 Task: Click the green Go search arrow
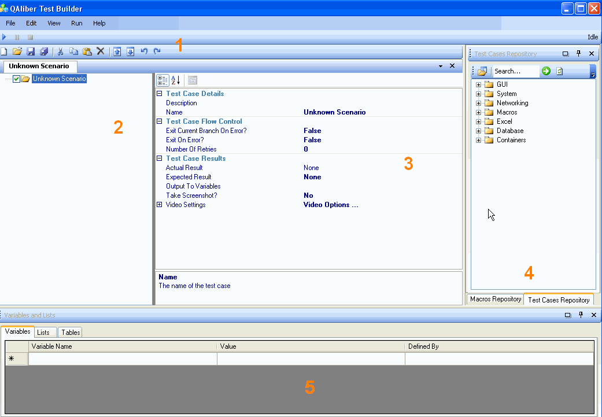click(x=546, y=71)
